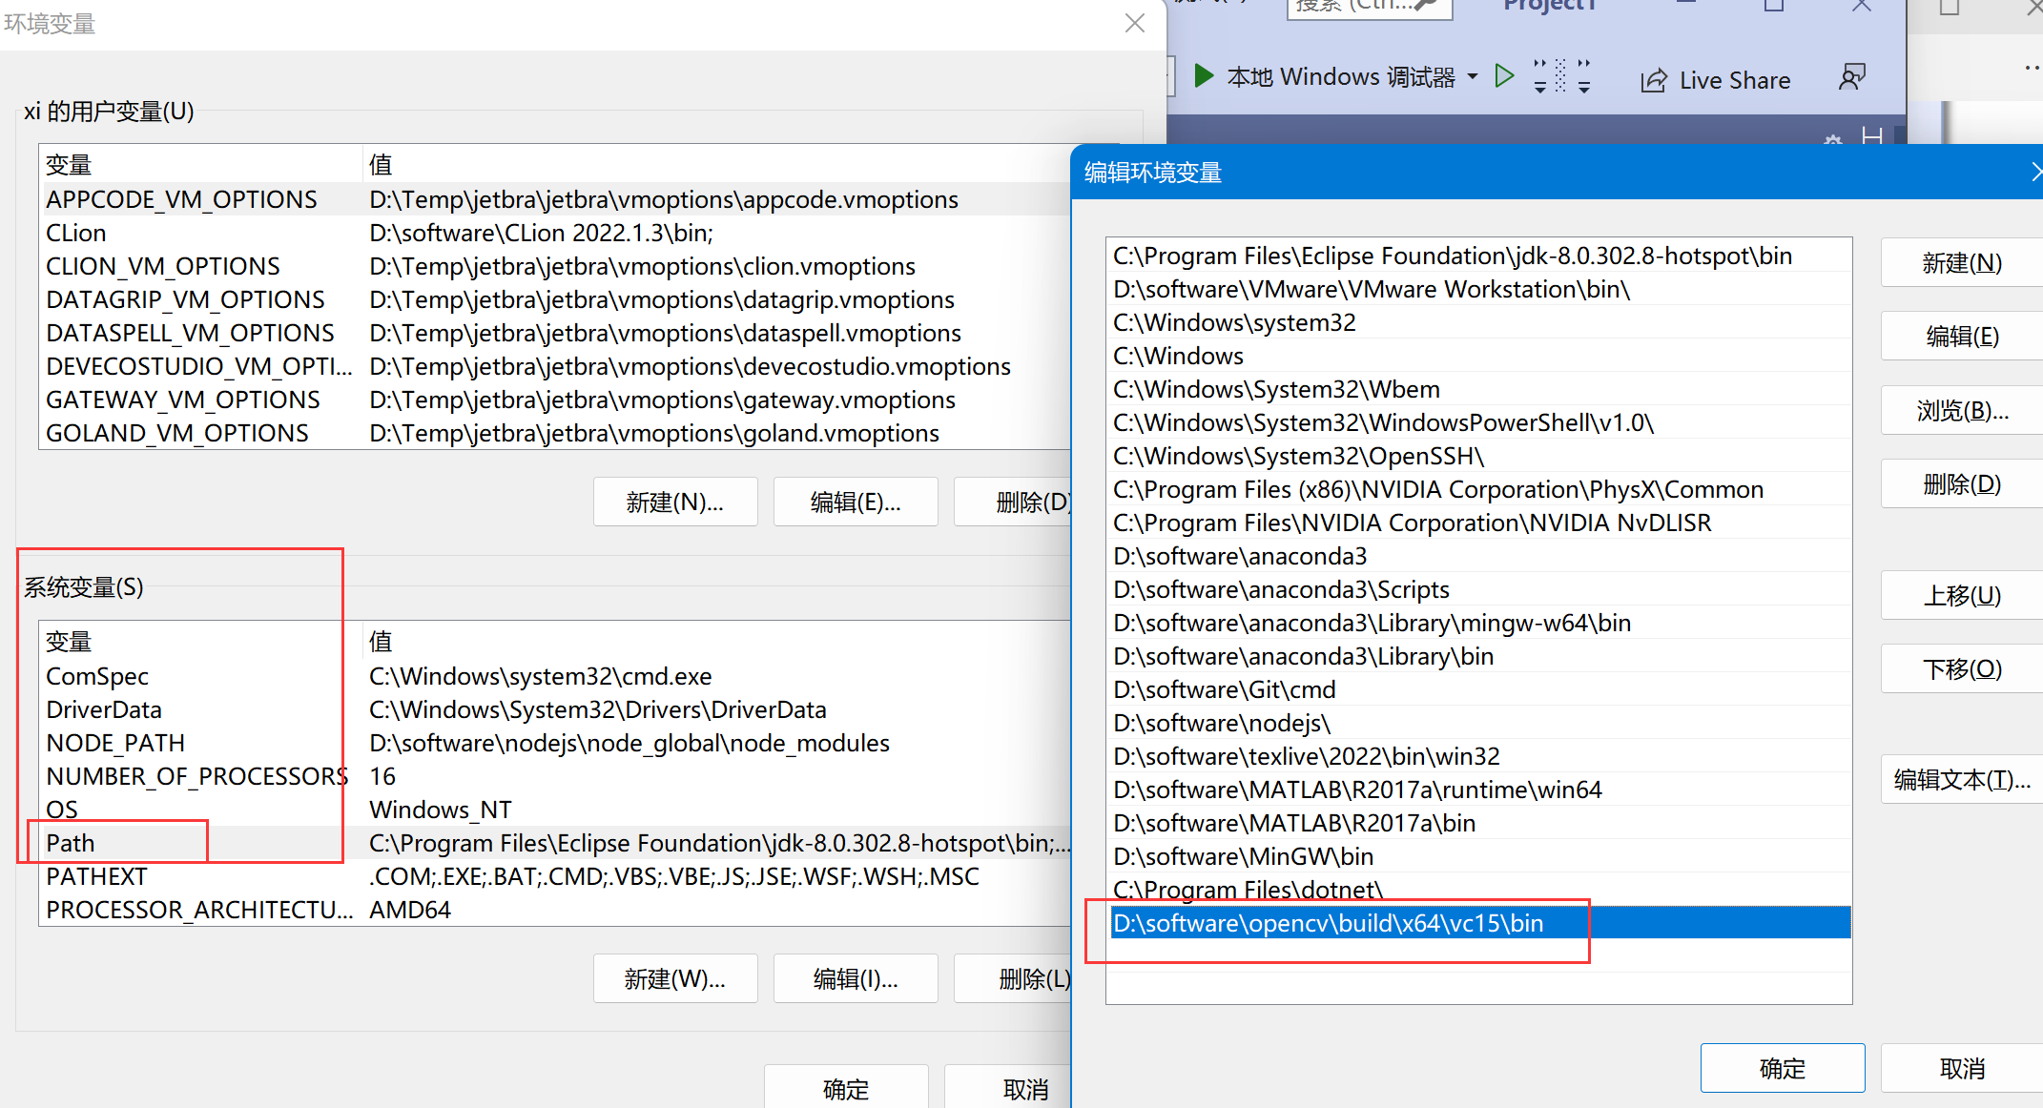The image size is (2043, 1108).
Task: Click the feedback person icon next to Live Share
Action: [1851, 77]
